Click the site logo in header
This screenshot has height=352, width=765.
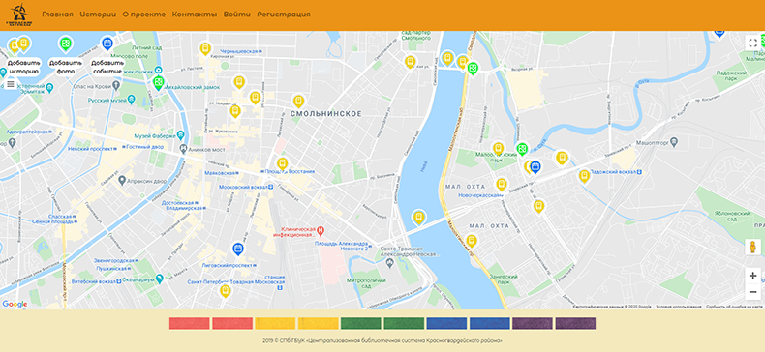(20, 15)
